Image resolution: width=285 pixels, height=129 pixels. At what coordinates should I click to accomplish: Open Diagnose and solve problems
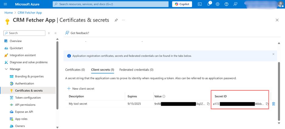pos(28,62)
